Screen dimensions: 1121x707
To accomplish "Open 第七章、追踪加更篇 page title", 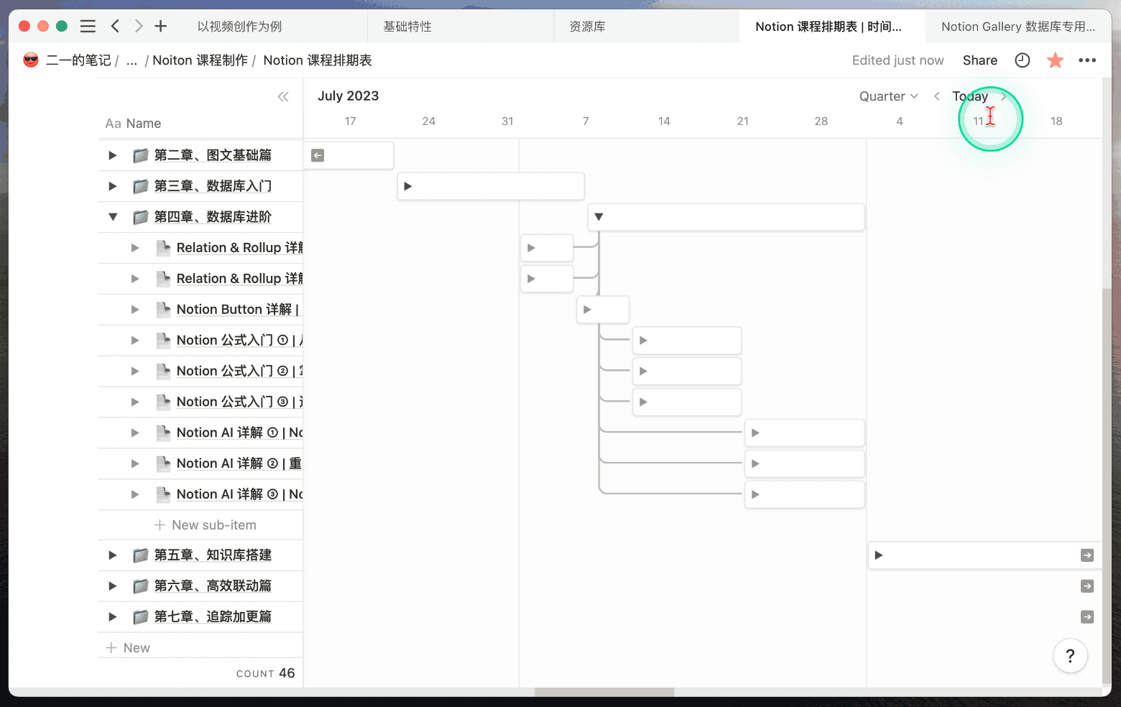I will pos(213,616).
